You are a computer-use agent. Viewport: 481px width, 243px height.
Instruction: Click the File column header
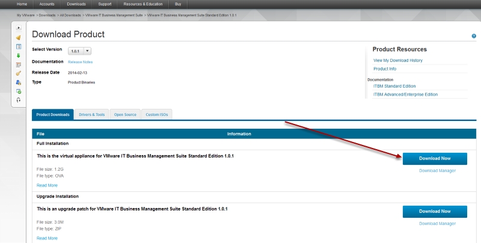click(40, 134)
